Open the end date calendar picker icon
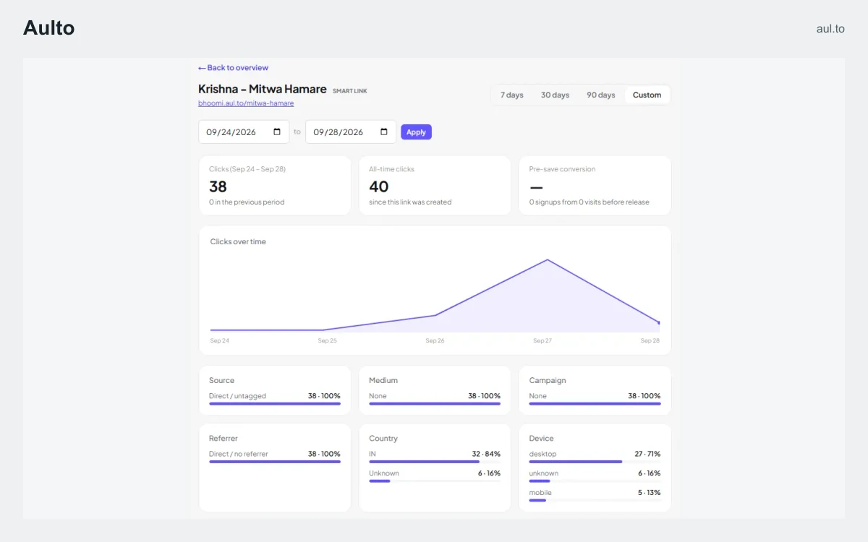The image size is (868, 542). pos(384,132)
